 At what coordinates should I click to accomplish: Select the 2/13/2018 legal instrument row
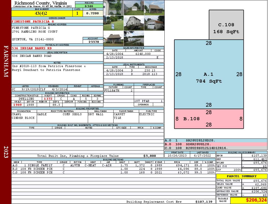pyautogui.click(x=134, y=74)
